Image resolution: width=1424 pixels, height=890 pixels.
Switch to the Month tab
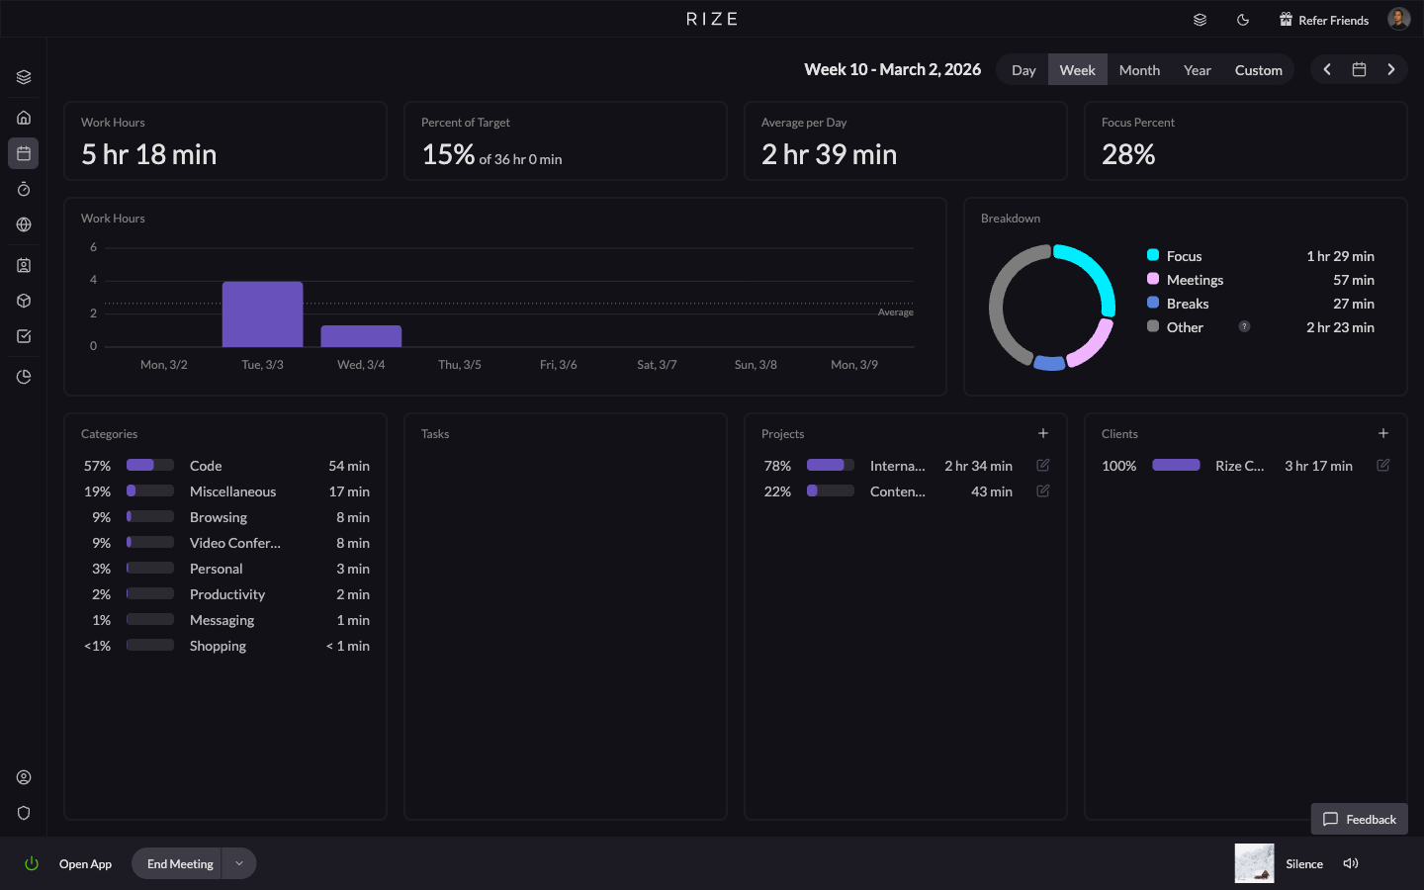click(1139, 69)
